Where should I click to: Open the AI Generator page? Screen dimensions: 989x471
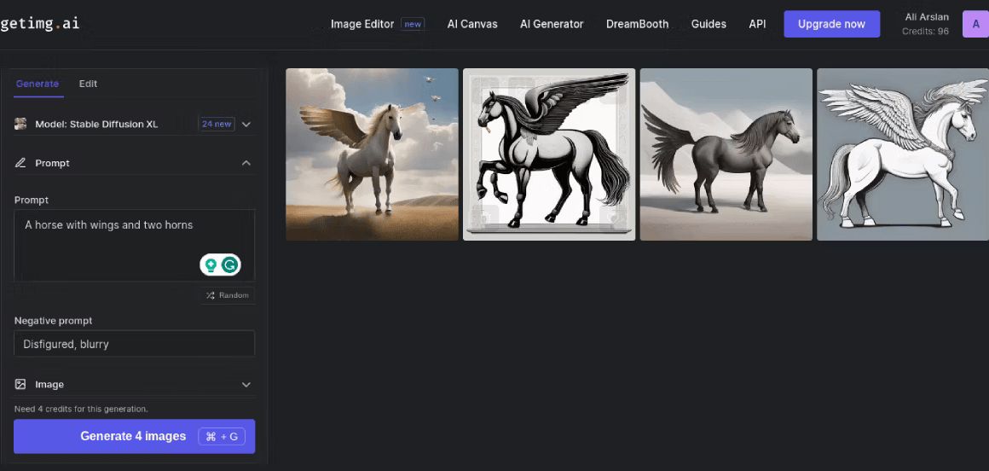[x=552, y=24]
